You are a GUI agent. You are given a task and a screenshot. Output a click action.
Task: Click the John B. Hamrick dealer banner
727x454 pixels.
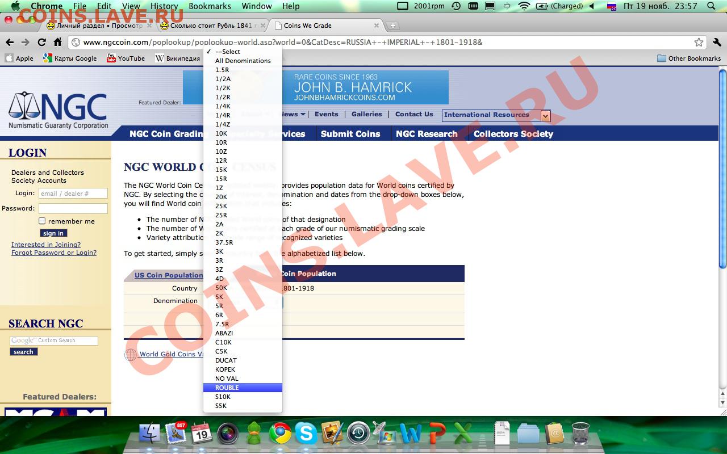point(316,87)
